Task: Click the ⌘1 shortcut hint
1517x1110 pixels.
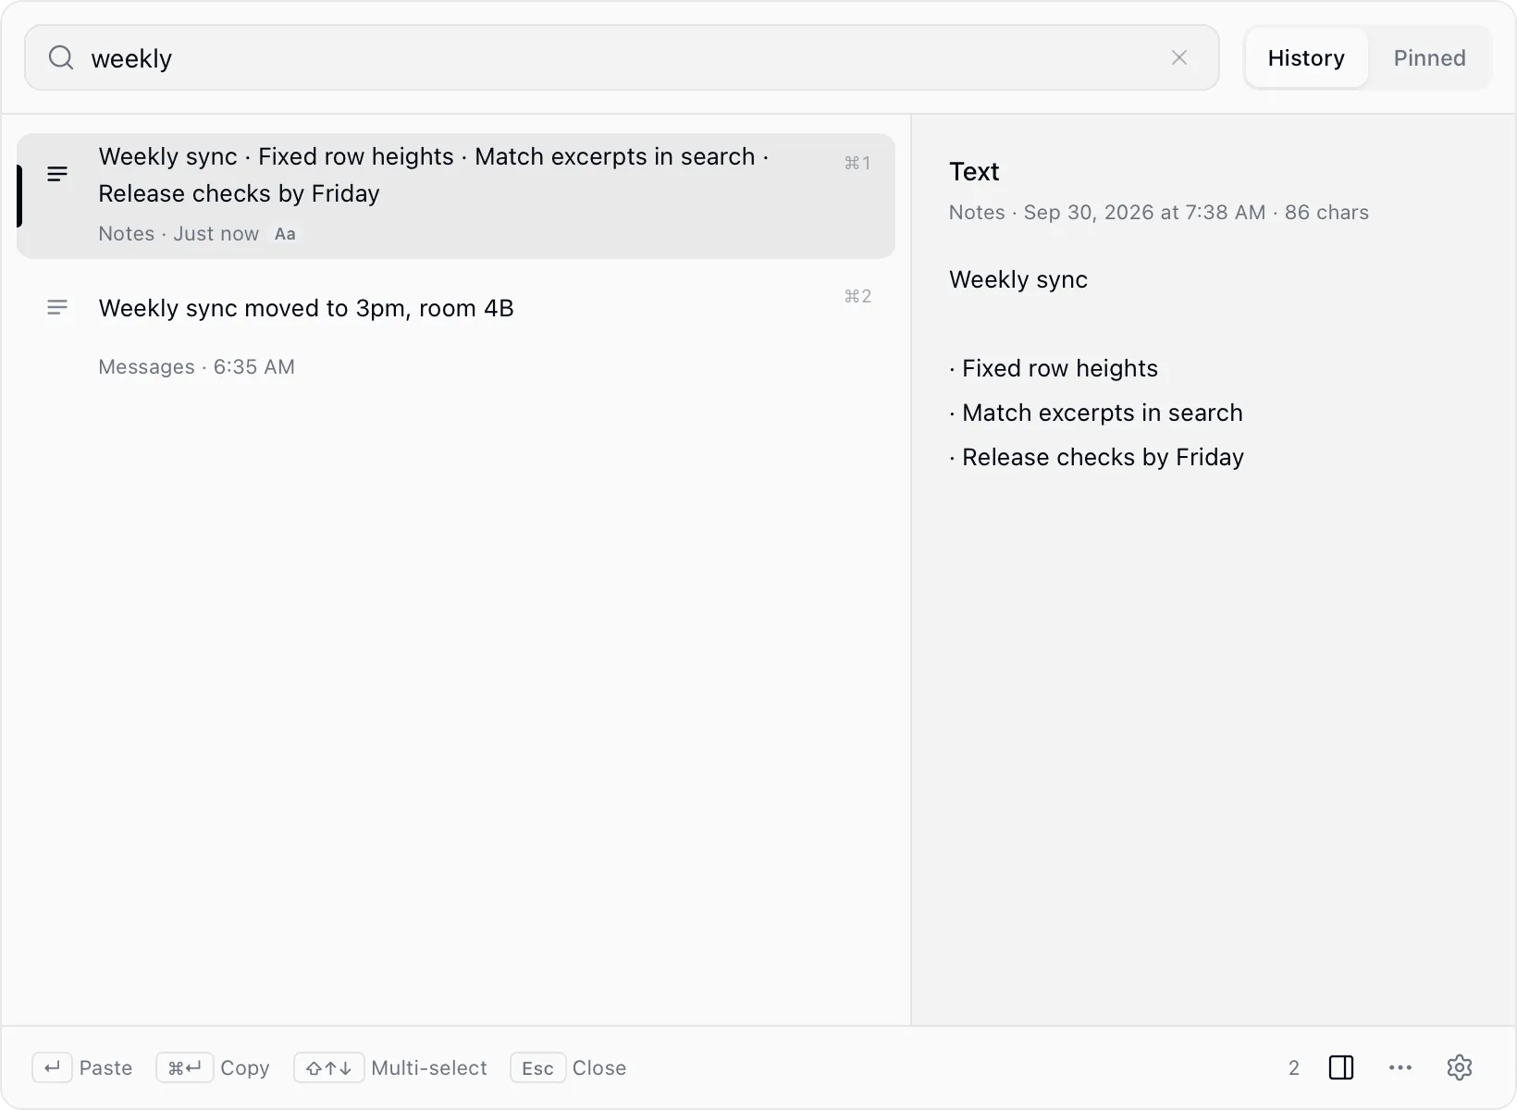Action: coord(857,163)
